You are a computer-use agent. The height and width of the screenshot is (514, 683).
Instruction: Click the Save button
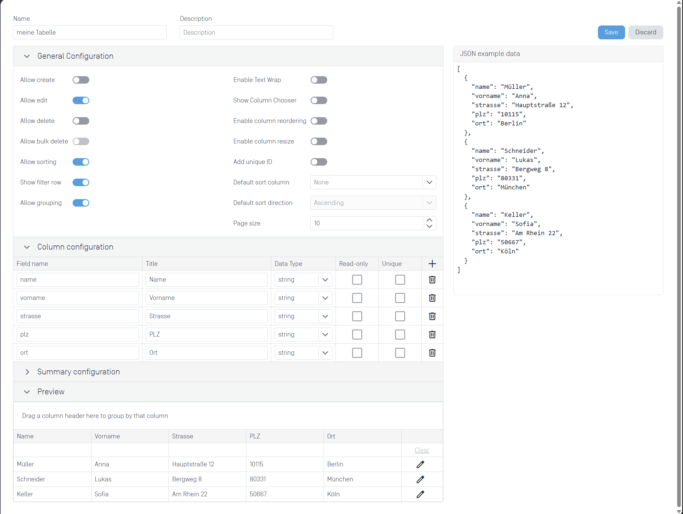point(611,32)
